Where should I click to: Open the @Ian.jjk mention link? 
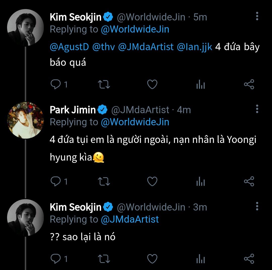pyautogui.click(x=194, y=47)
